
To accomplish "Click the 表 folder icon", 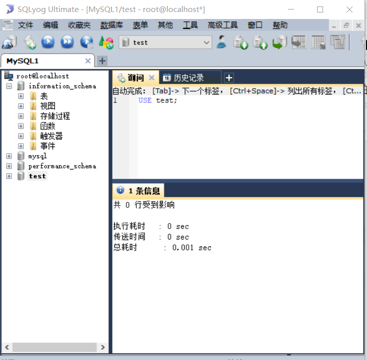I will point(33,96).
